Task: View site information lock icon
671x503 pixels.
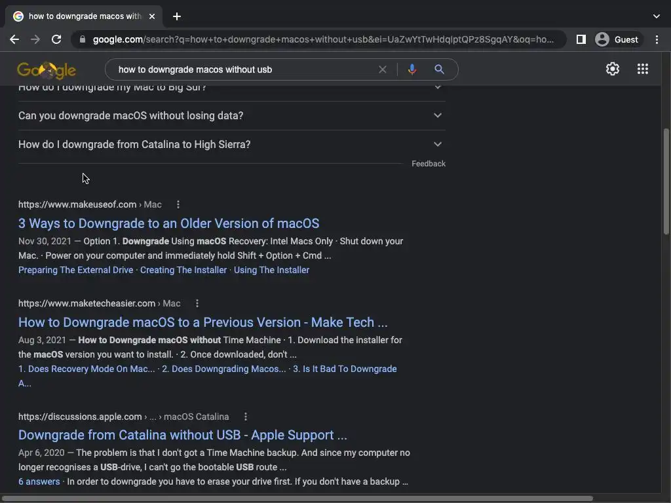Action: pos(83,39)
